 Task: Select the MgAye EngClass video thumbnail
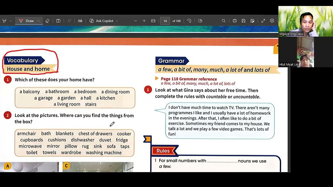pos(306,21)
